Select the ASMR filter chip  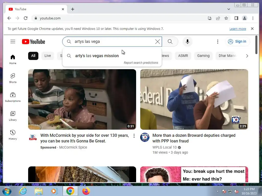pyautogui.click(x=183, y=56)
